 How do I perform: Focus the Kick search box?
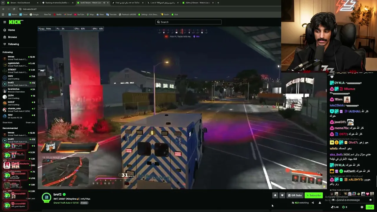point(188,22)
